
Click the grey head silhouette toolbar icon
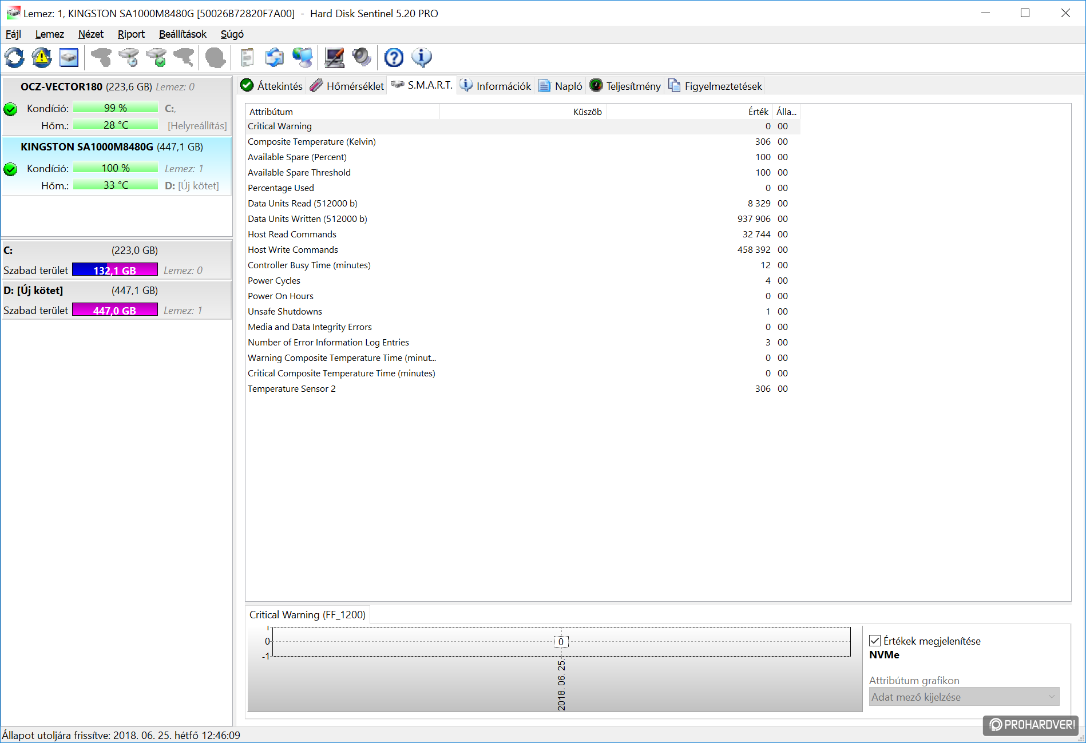(215, 57)
